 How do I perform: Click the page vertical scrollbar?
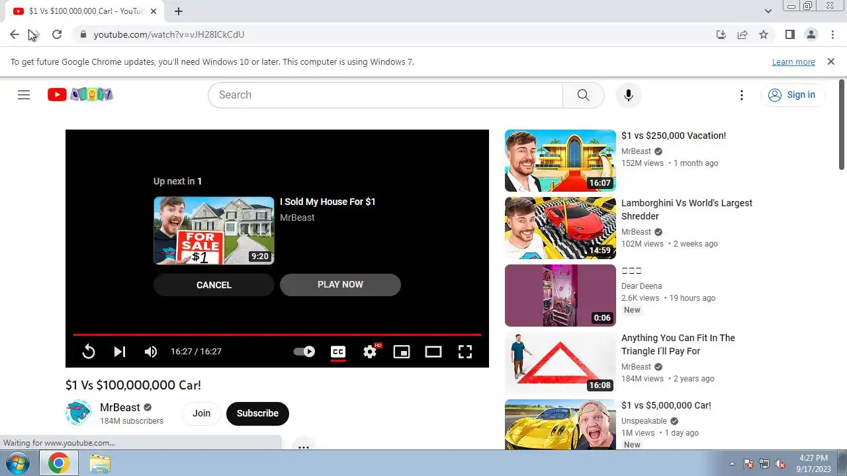coord(842,125)
